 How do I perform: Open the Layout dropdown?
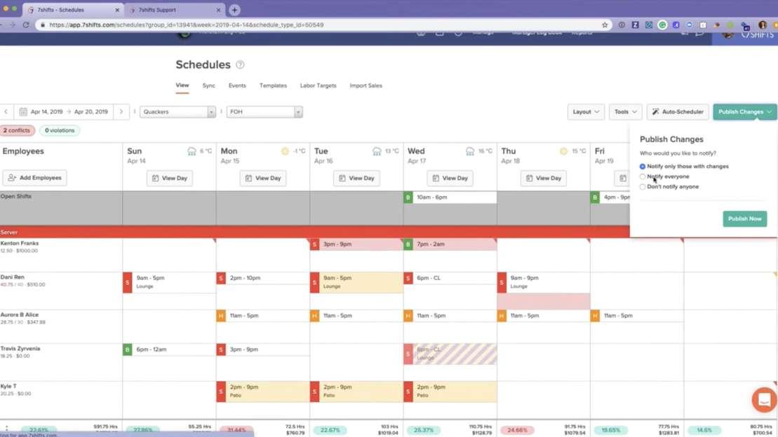(586, 111)
